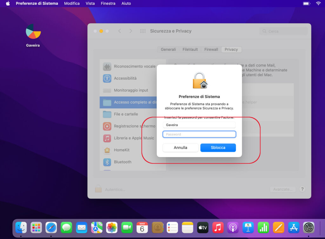Open Keynote from the Dock
The image size is (325, 239).
[x=248, y=227]
